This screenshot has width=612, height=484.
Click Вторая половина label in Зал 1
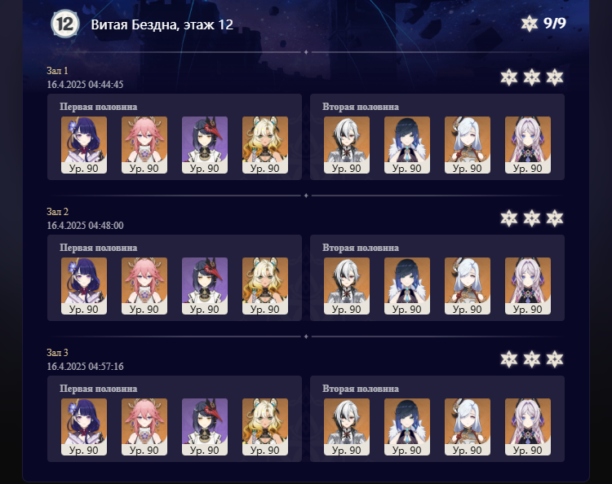coord(361,107)
